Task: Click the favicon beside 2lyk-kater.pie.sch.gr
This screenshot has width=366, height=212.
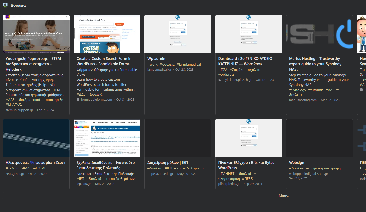Action: click(x=220, y=80)
